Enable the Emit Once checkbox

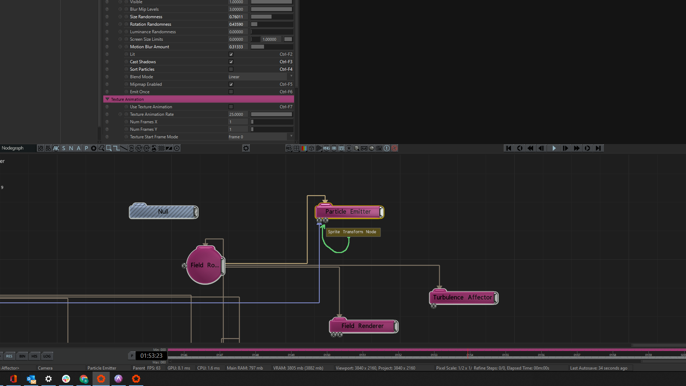tap(231, 92)
